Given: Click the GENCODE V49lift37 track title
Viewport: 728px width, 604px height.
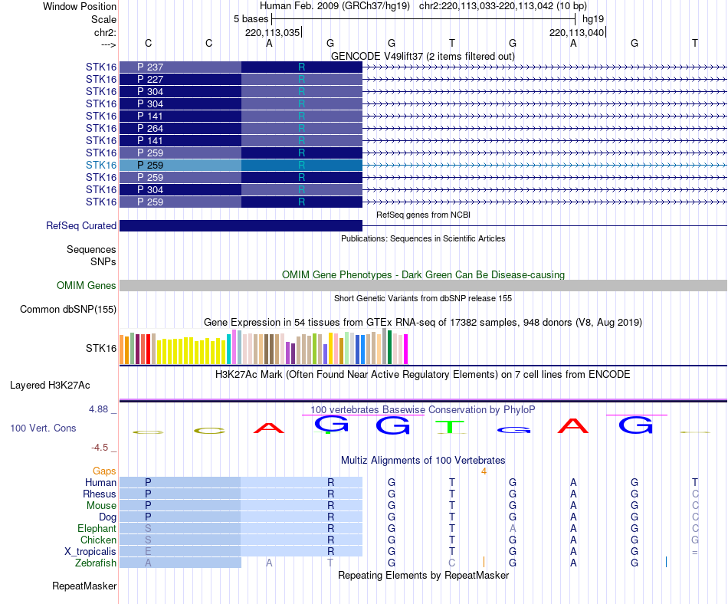Looking at the screenshot, I should 422,56.
